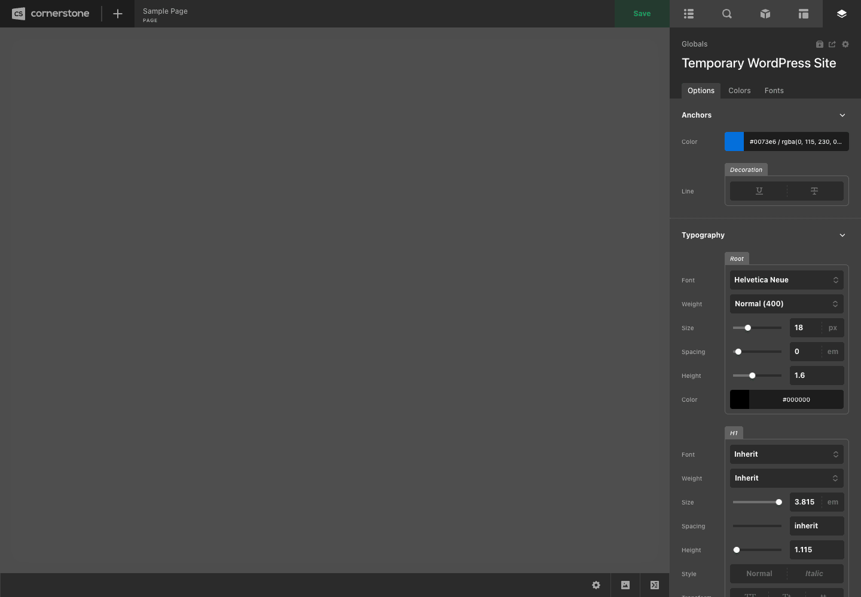Viewport: 861px width, 597px height.
Task: Click the Root spacing 0 field
Action: [x=806, y=352]
